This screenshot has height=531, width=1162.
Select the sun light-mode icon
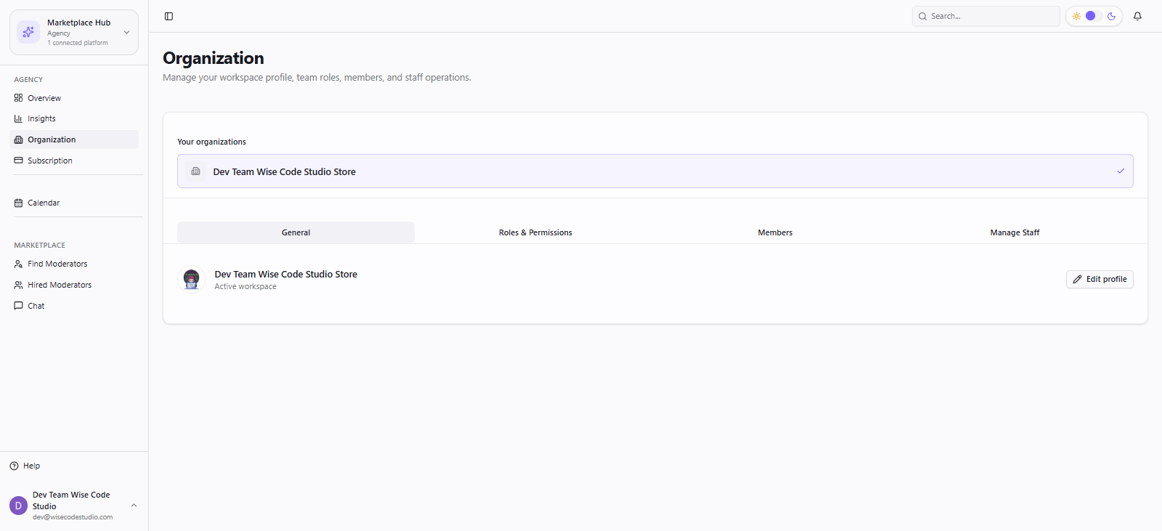tap(1076, 16)
